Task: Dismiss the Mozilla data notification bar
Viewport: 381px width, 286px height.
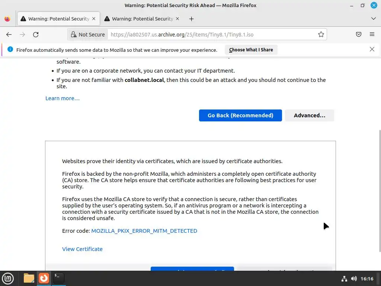Action: (372, 50)
